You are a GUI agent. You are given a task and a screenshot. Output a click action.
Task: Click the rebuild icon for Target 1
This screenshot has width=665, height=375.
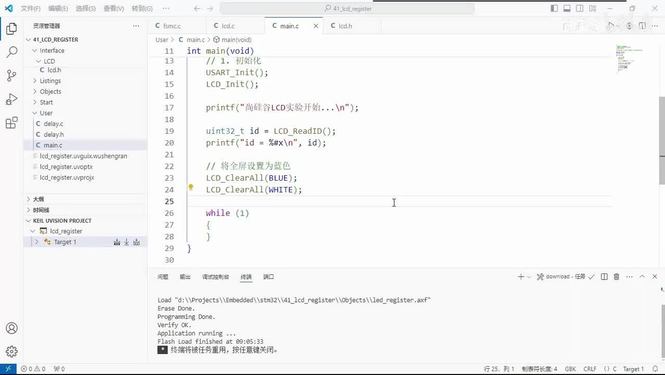136,242
